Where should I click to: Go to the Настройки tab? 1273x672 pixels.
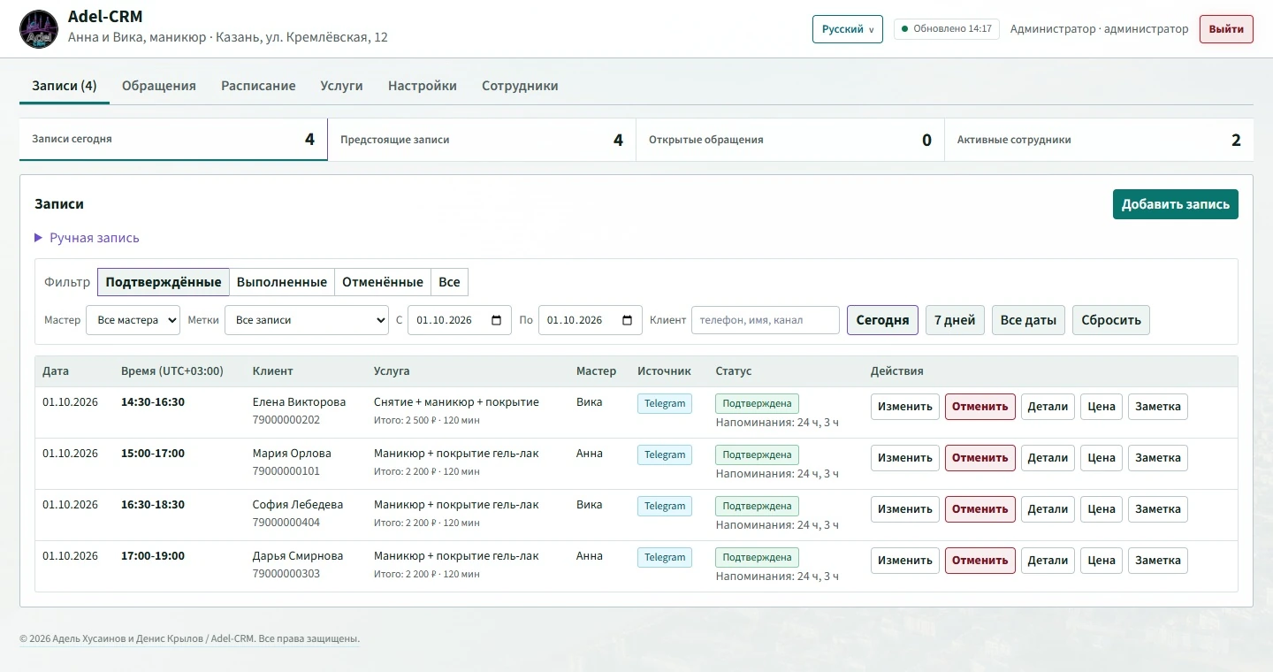tap(423, 86)
